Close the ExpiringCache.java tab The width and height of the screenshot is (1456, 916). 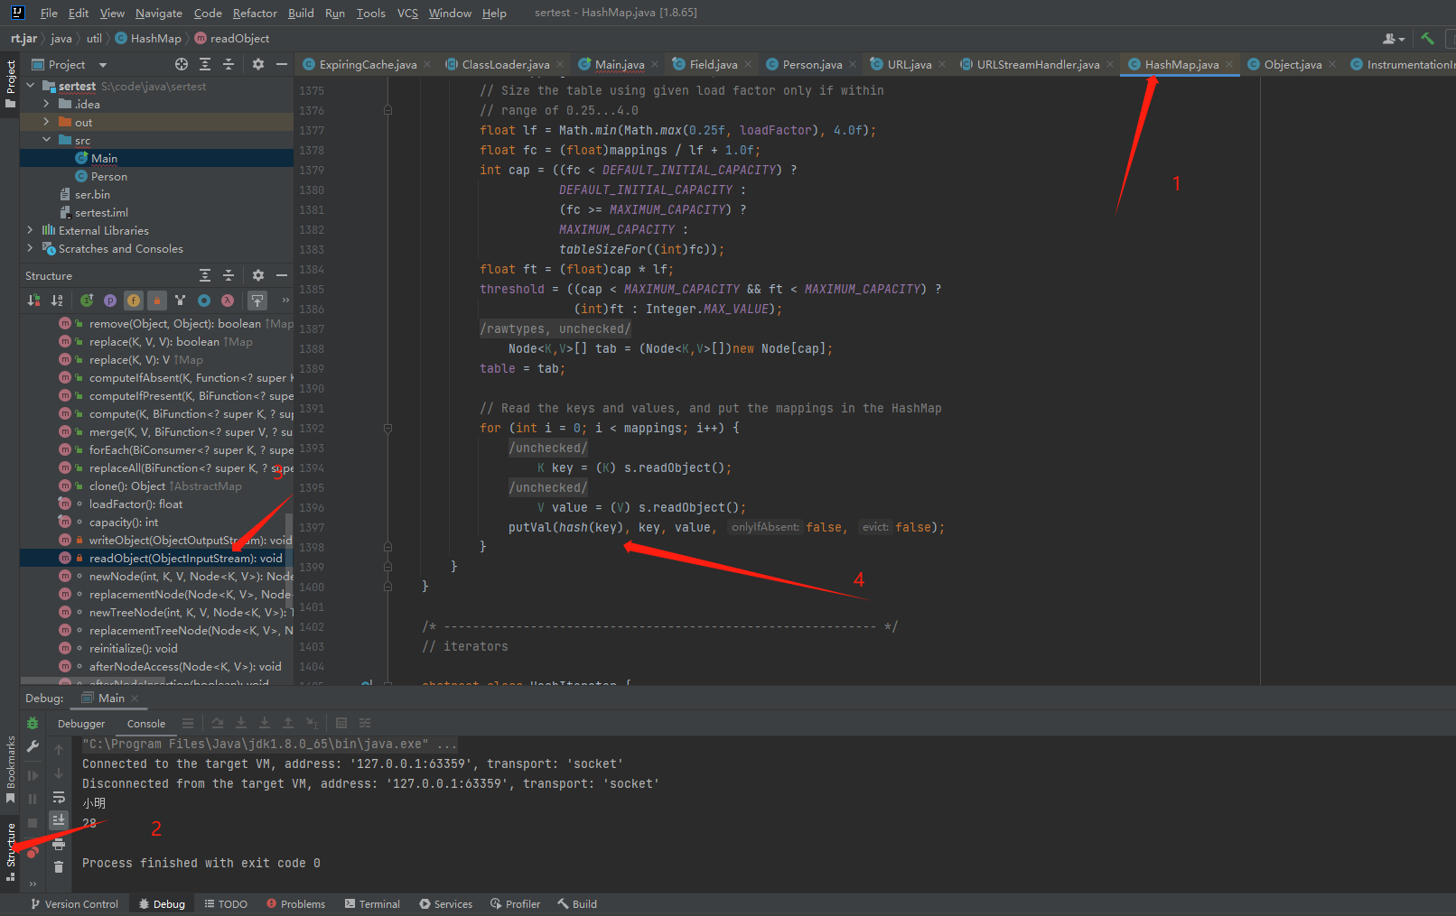(427, 64)
